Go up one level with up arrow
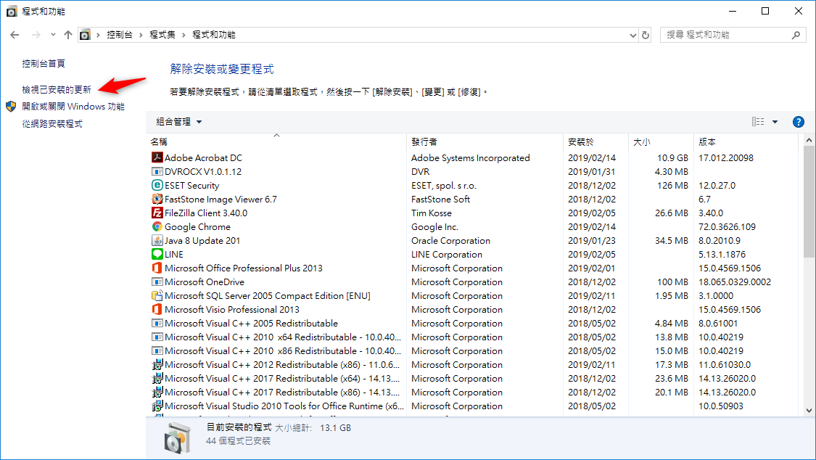Screen dimensions: 816x460 [67, 35]
